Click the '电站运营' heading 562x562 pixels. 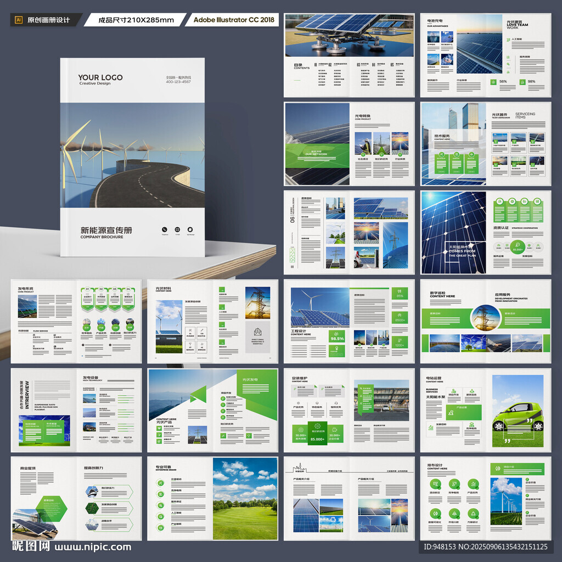(x=434, y=378)
